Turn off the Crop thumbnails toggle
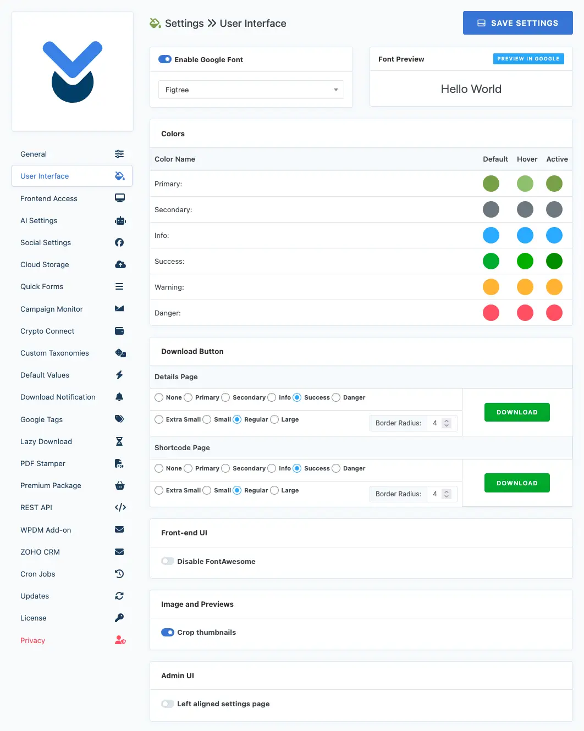Viewport: 584px width, 731px height. [167, 632]
